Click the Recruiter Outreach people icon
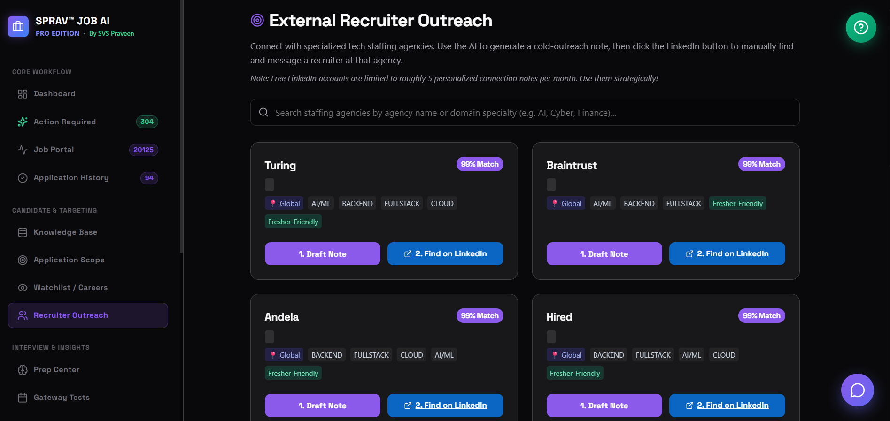This screenshot has width=890, height=421. pyautogui.click(x=23, y=315)
